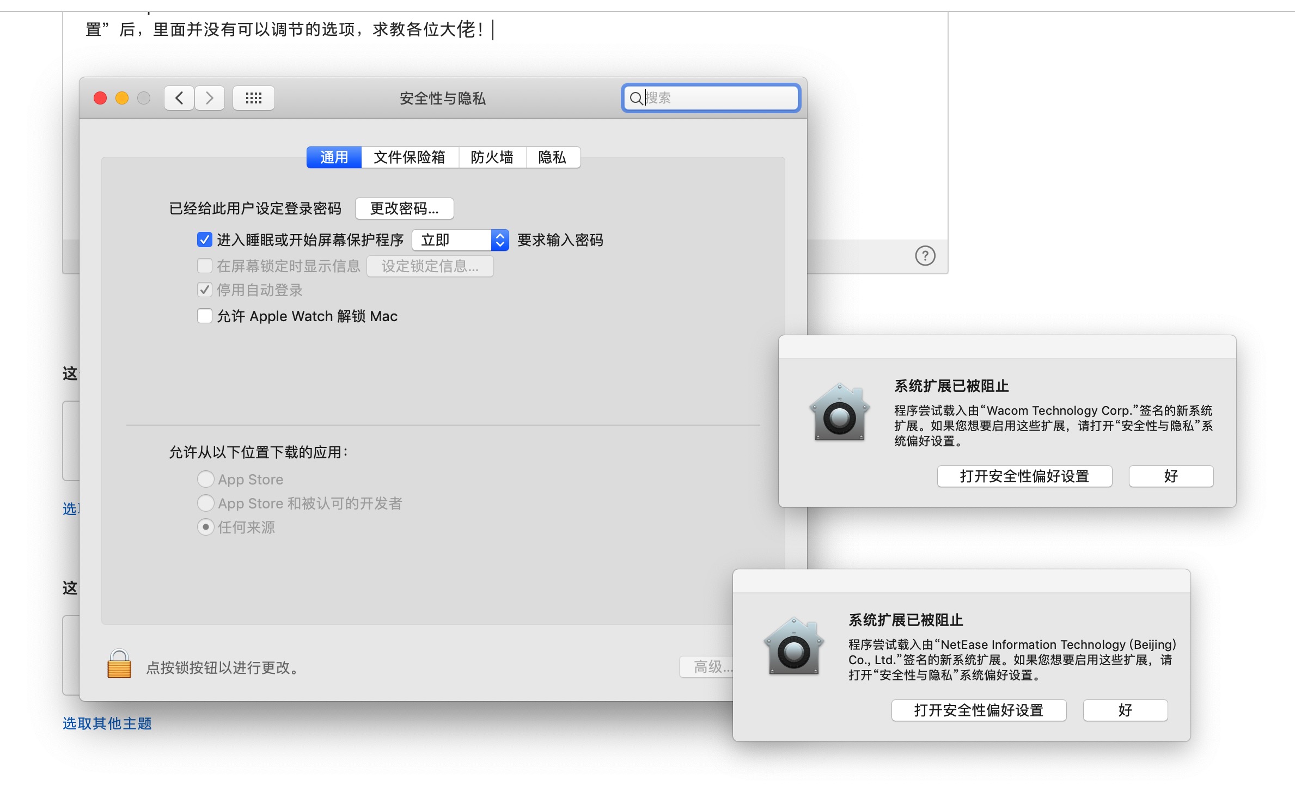1295x786 pixels.
Task: Click the 更改密码 button
Action: coord(404,208)
